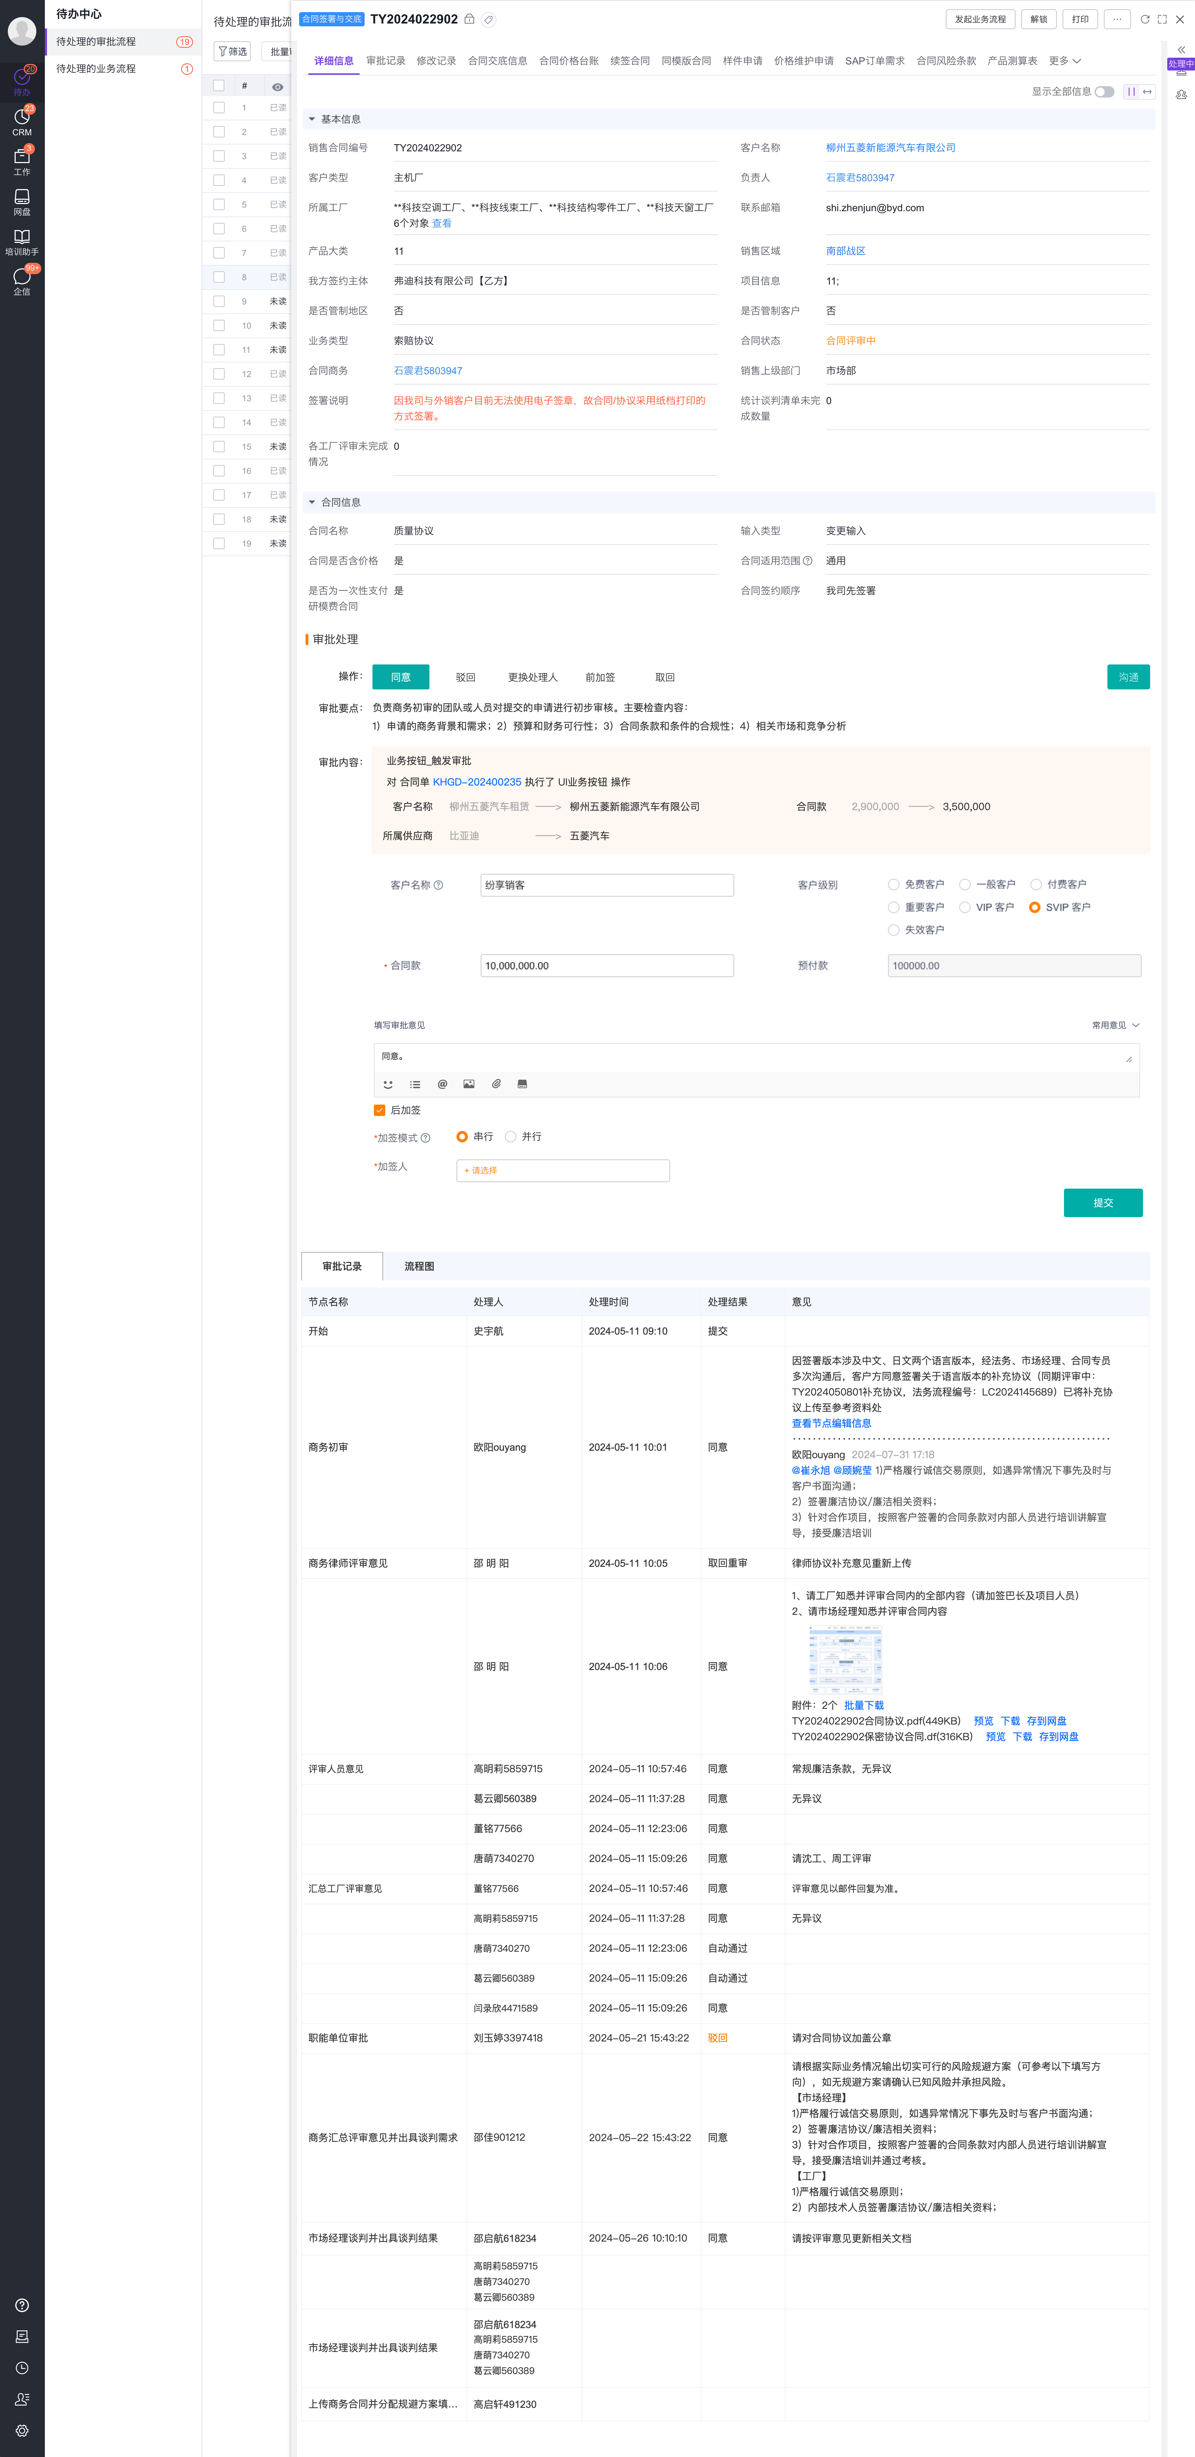Open the help question-mark sidebar icon
The width and height of the screenshot is (1195, 2457).
click(x=22, y=2305)
